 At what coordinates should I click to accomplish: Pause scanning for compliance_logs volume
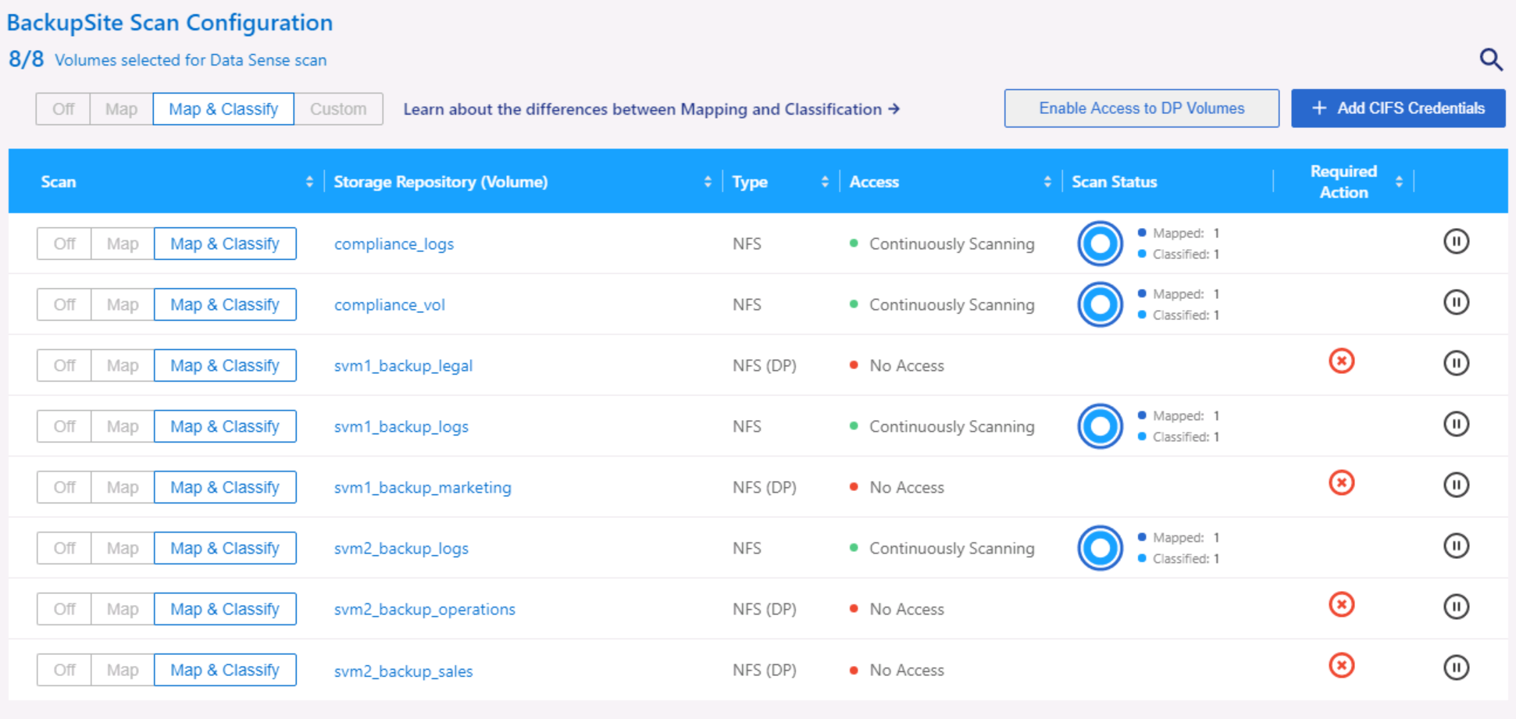1456,242
